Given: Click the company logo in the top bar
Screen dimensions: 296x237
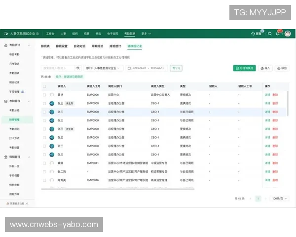Looking at the screenshot, I should tap(6, 34).
